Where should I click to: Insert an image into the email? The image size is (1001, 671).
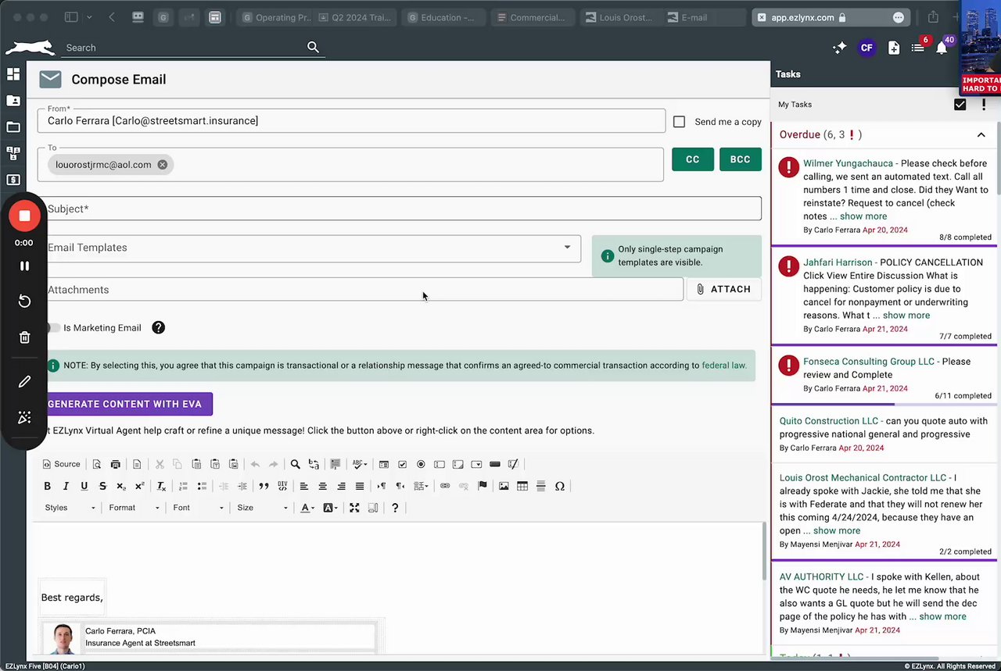click(x=504, y=486)
